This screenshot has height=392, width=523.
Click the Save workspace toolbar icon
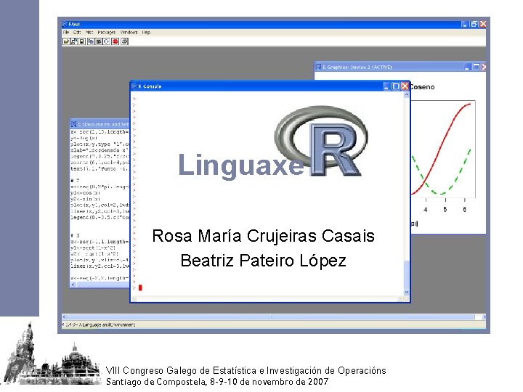click(81, 41)
